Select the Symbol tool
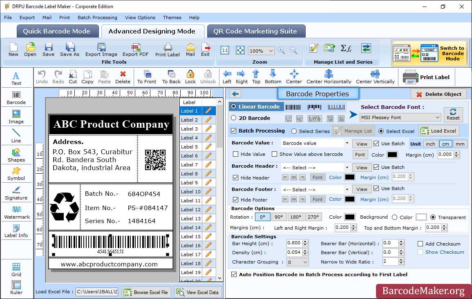 coord(16,174)
